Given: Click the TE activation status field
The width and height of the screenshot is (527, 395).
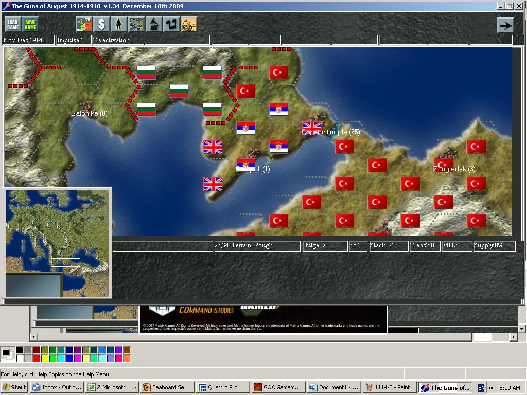Looking at the screenshot, I should tap(118, 40).
